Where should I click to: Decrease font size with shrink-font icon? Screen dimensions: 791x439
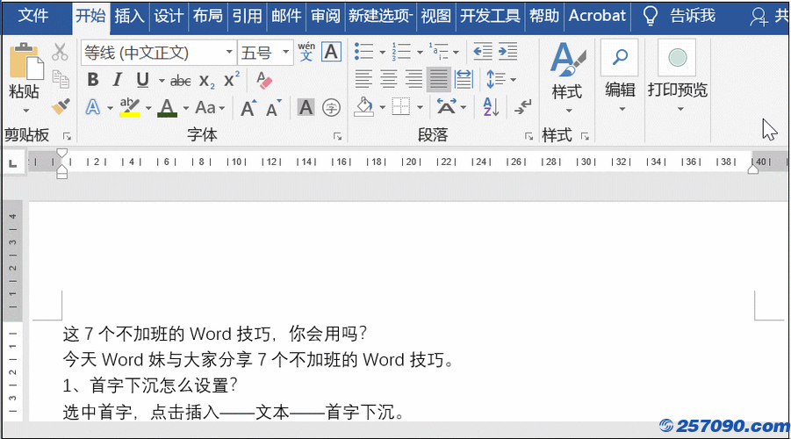point(273,107)
